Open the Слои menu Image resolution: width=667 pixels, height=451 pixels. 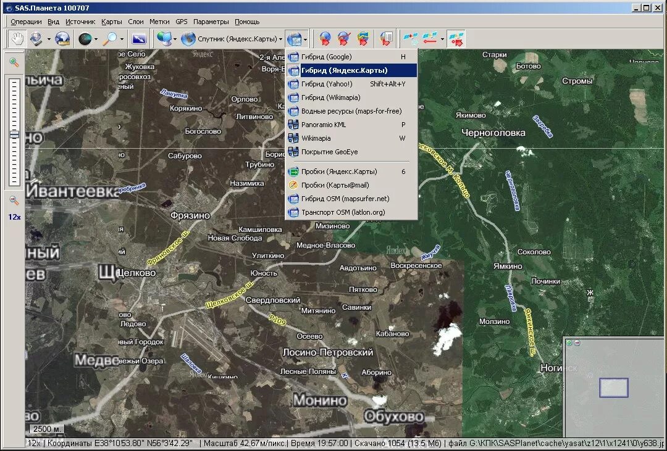[136, 22]
